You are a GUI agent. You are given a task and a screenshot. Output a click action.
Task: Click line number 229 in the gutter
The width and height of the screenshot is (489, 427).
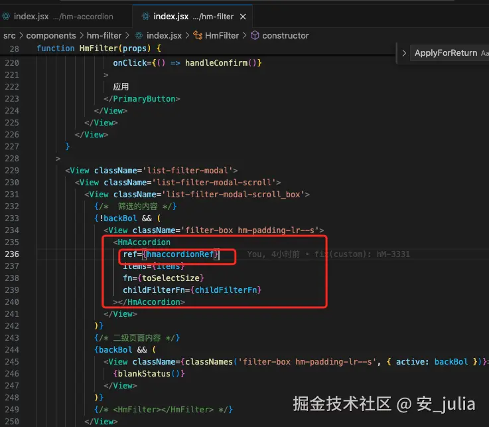[12, 171]
